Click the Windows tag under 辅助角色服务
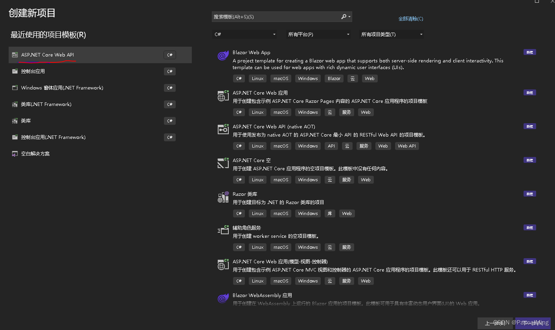This screenshot has width=555, height=330. [x=308, y=247]
